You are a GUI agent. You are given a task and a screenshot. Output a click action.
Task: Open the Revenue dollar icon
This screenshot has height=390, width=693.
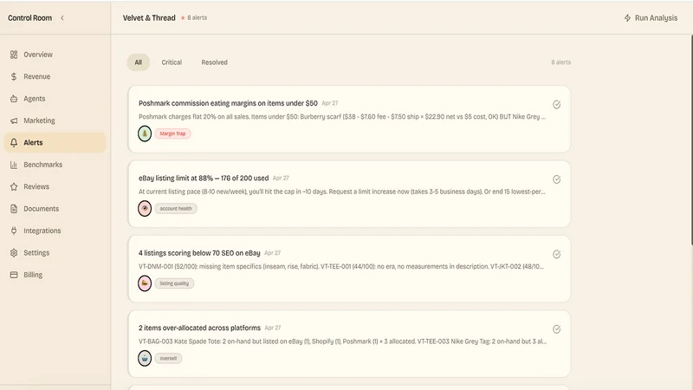14,76
